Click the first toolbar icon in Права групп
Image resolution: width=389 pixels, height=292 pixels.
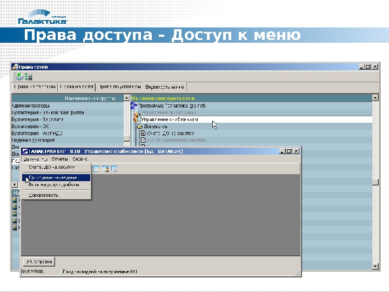[x=19, y=77]
